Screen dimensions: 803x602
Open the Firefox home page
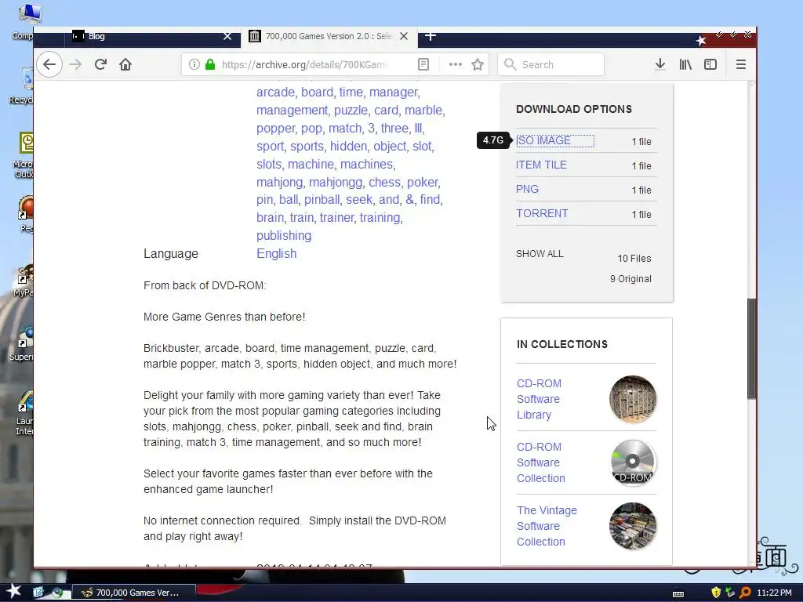tap(125, 64)
